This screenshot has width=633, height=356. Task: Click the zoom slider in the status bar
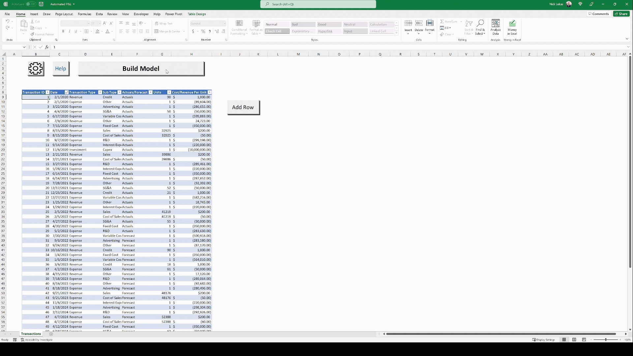coord(606,340)
